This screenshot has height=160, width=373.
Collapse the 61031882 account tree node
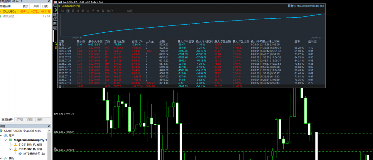point(11,149)
